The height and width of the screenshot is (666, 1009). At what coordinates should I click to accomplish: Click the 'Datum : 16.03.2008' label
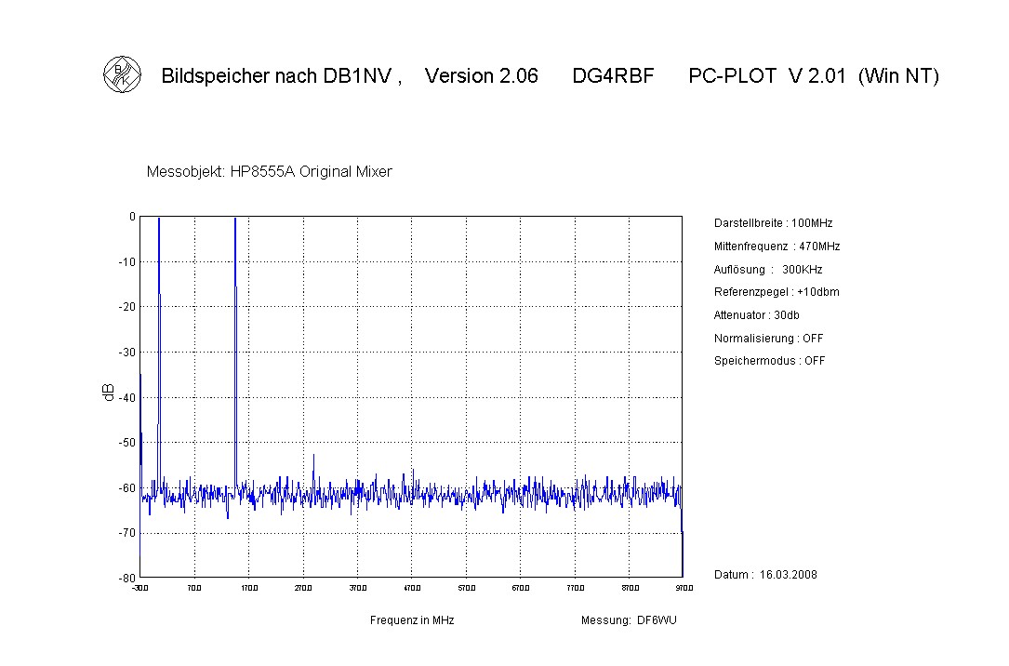(765, 574)
